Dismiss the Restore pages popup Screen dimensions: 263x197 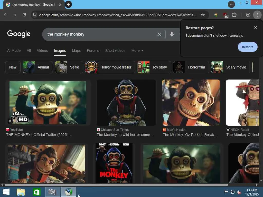[256, 27]
